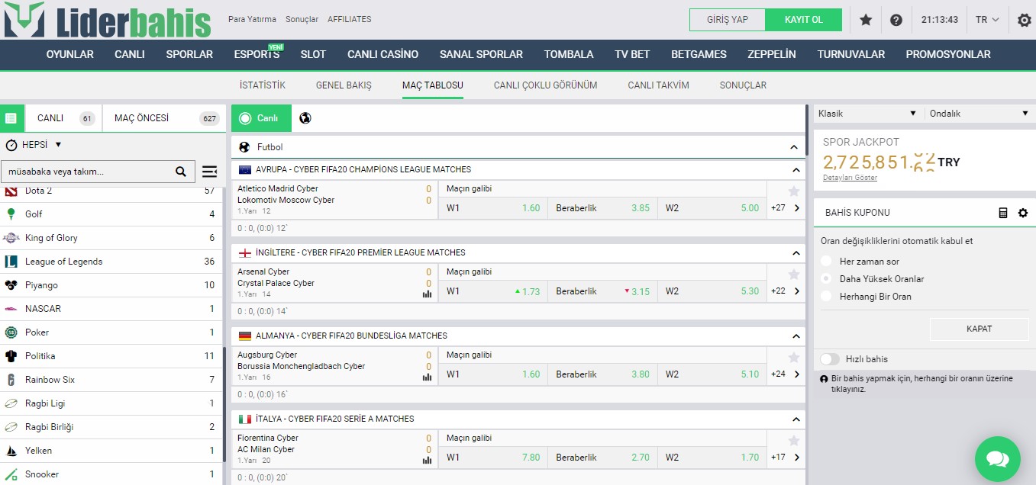Collapse Avrupa Champions League Matches group
Image resolution: width=1036 pixels, height=485 pixels.
pos(796,170)
